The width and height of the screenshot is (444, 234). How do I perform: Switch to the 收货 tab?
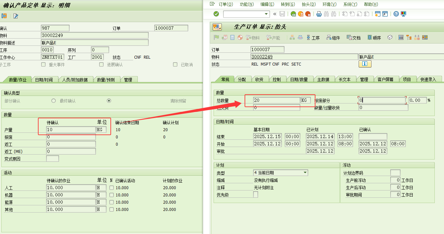point(259,79)
